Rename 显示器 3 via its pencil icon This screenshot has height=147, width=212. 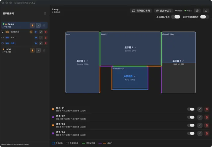87,61
